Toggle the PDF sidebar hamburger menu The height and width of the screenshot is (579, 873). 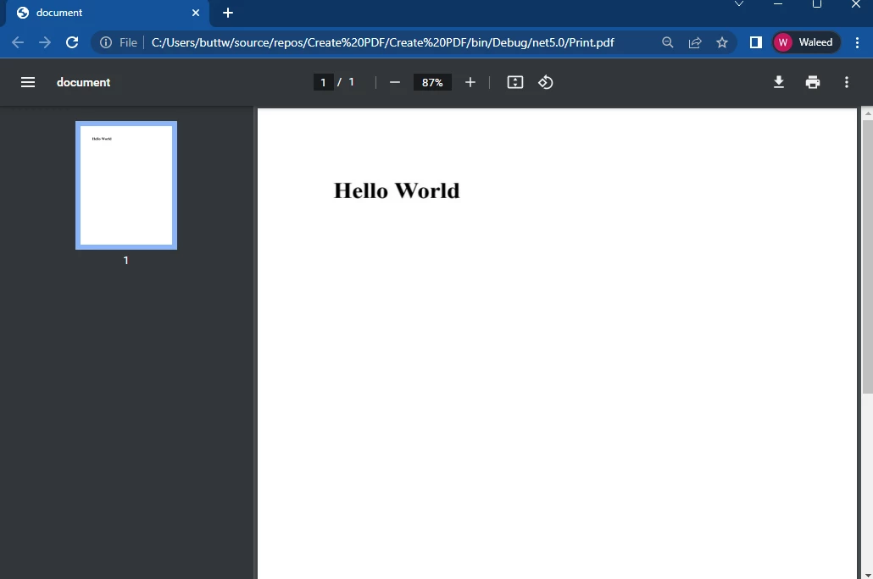28,82
